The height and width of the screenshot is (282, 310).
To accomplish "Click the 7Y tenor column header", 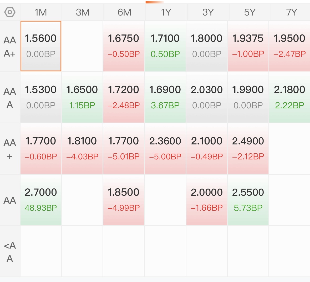I will point(291,12).
